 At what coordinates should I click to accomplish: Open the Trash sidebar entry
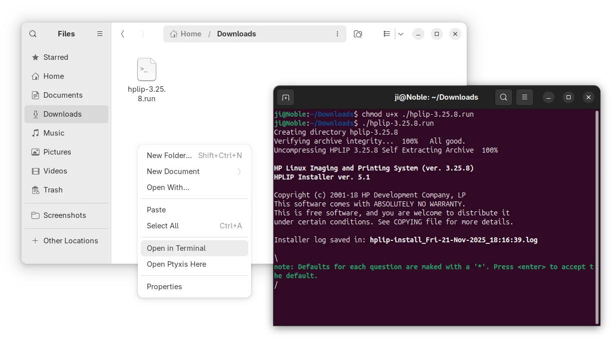[53, 190]
